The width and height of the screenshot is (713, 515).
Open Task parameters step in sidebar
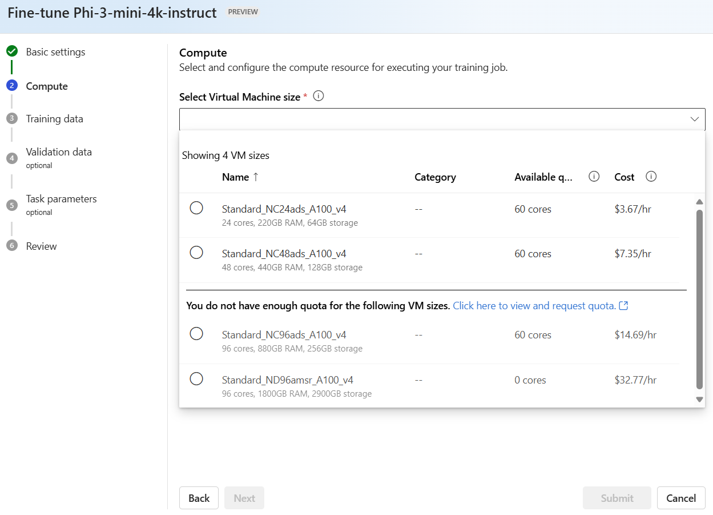pyautogui.click(x=61, y=199)
